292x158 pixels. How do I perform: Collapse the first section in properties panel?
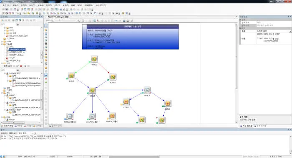[x=240, y=20]
